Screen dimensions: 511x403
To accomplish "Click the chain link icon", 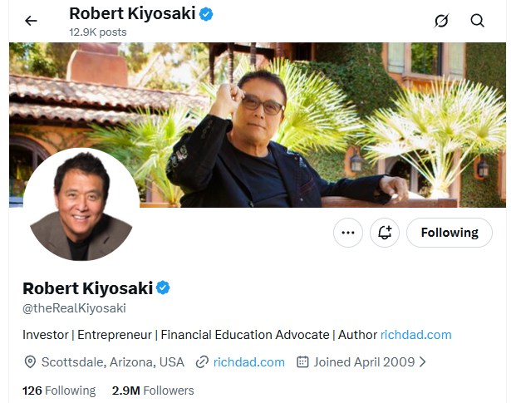I will coord(202,362).
